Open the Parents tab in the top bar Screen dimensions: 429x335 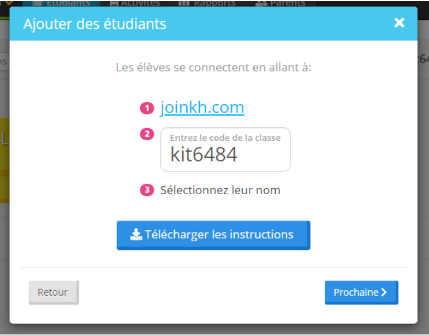click(x=281, y=3)
